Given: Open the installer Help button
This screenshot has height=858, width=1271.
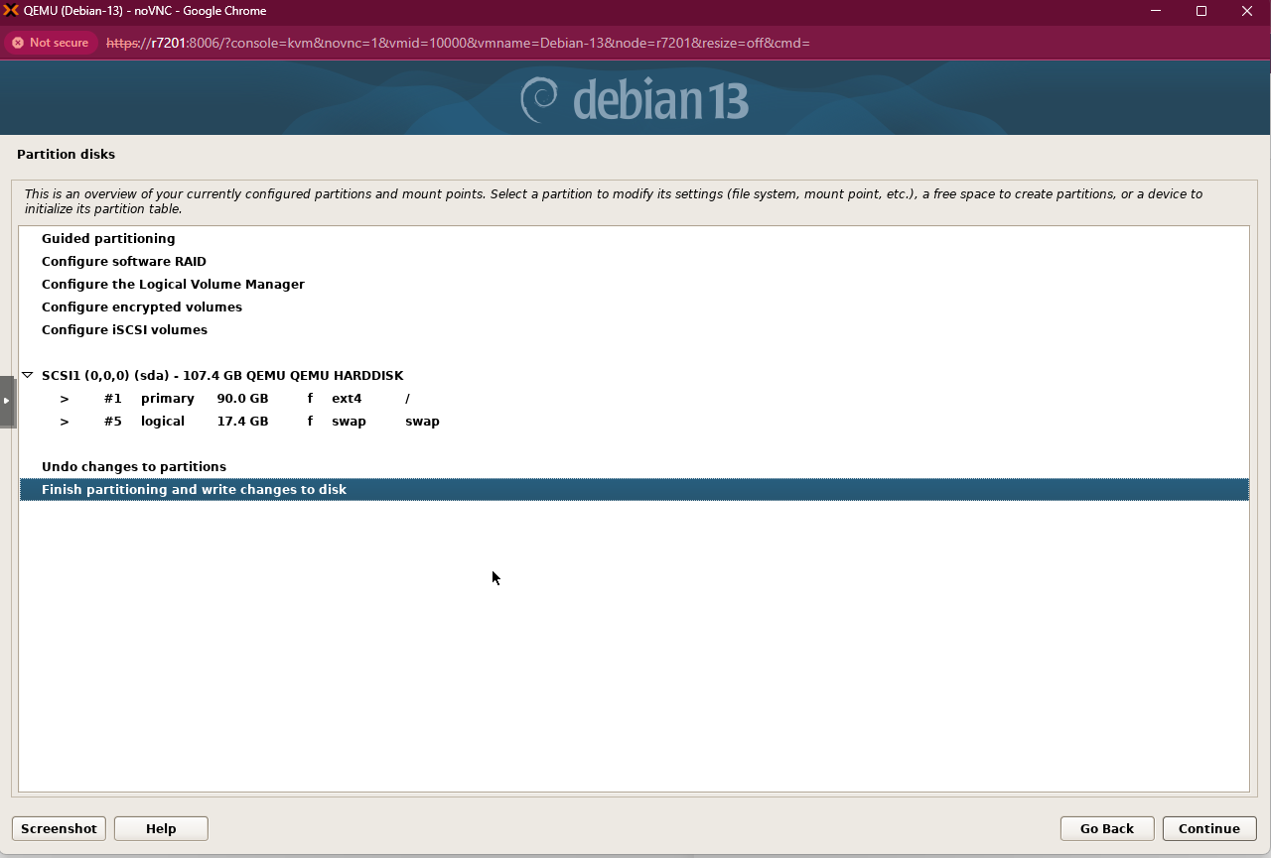Looking at the screenshot, I should (161, 828).
